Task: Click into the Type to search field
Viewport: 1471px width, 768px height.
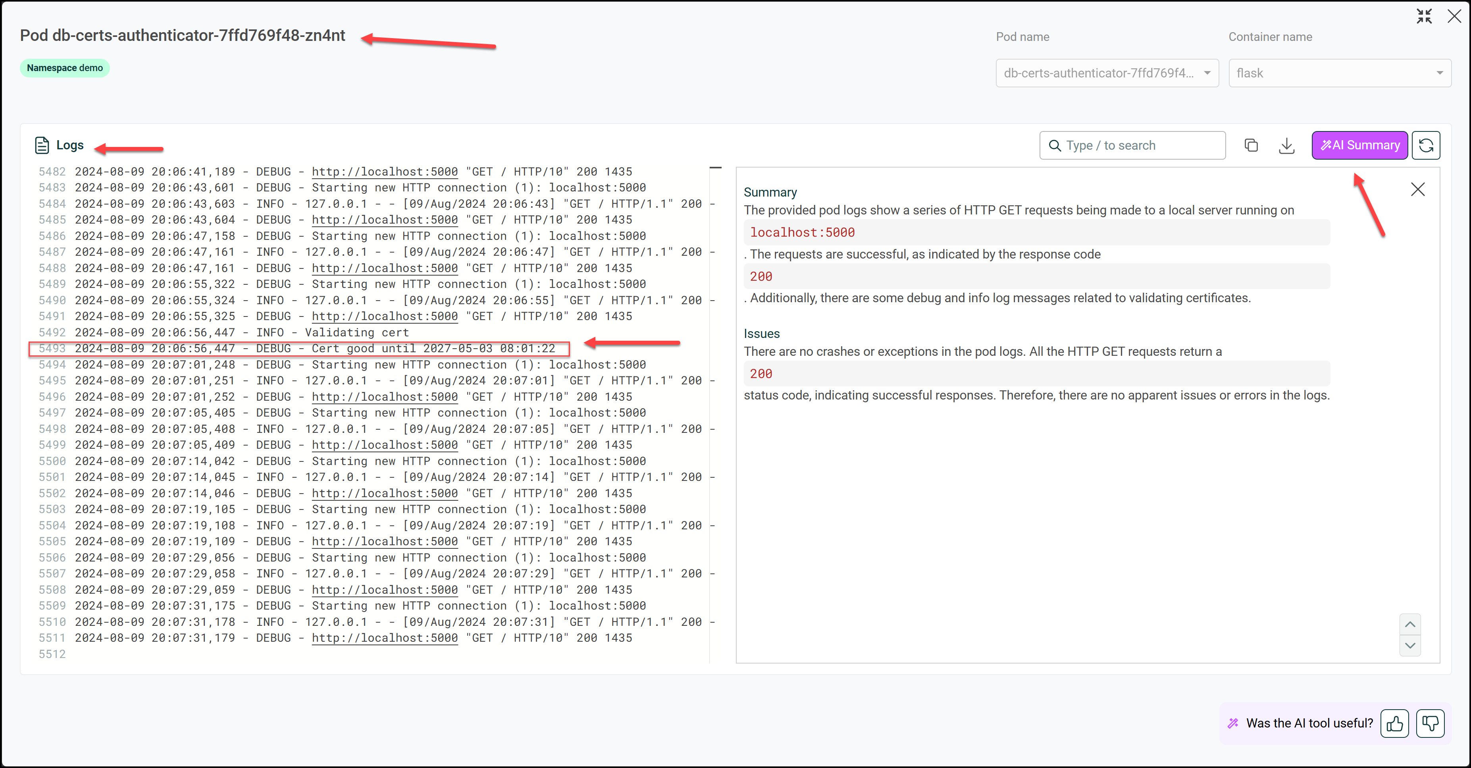Action: [1119, 145]
